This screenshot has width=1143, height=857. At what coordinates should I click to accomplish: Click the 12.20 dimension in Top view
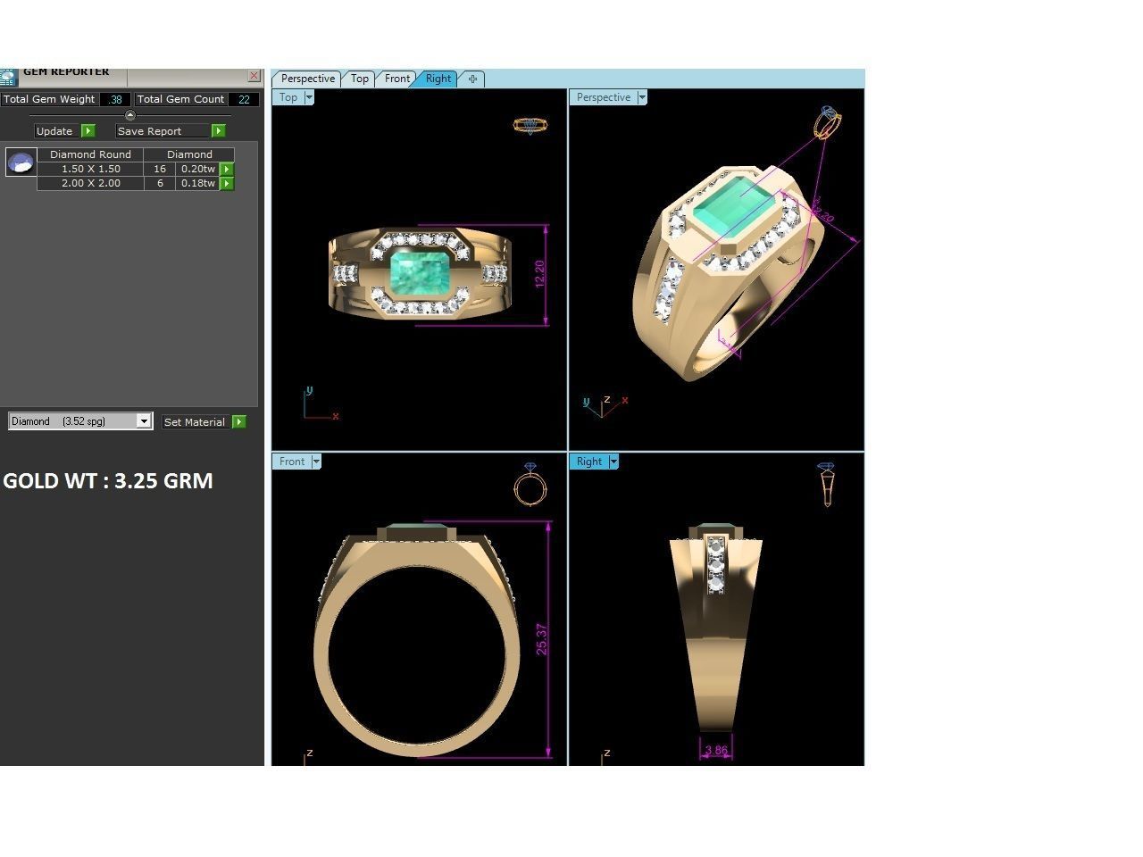[x=539, y=273]
